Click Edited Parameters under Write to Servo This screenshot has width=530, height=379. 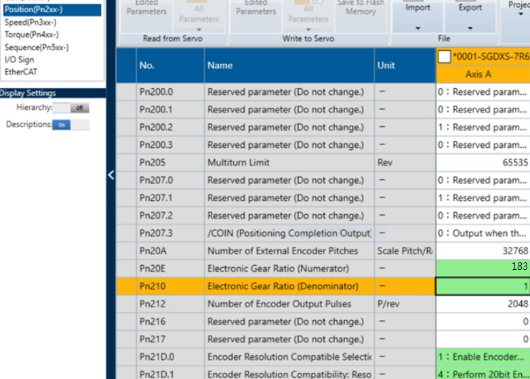click(256, 9)
